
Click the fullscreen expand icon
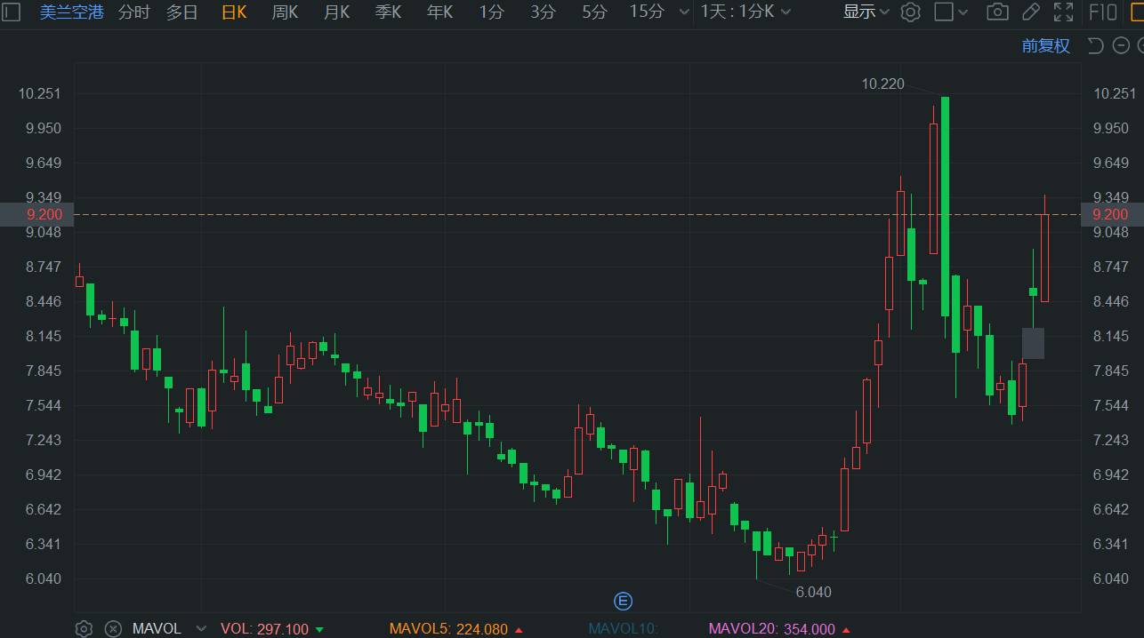point(1062,12)
